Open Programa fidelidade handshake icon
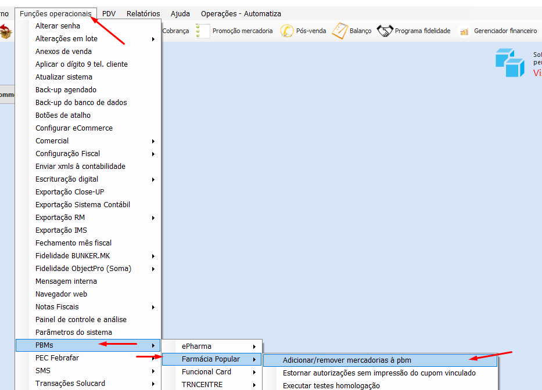The image size is (542, 390). click(x=385, y=31)
